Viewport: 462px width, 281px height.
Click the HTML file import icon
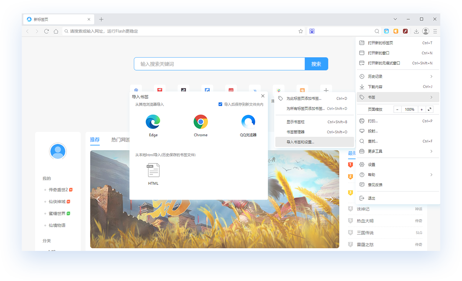pyautogui.click(x=153, y=170)
